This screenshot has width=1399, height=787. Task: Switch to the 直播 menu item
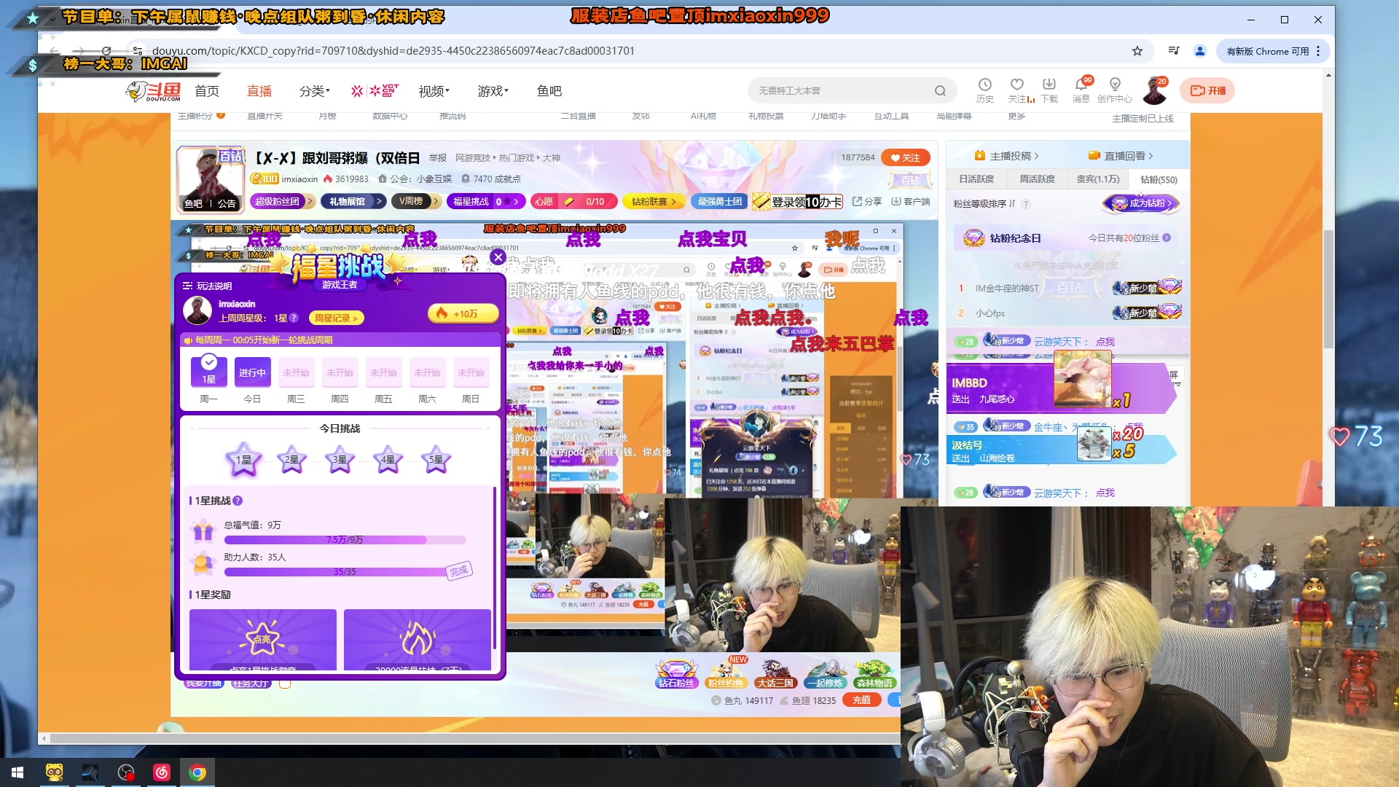coord(260,90)
